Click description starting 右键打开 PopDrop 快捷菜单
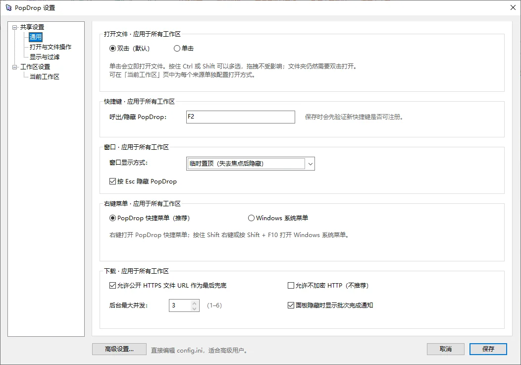Image resolution: width=521 pixels, height=365 pixels. pyautogui.click(x=229, y=235)
